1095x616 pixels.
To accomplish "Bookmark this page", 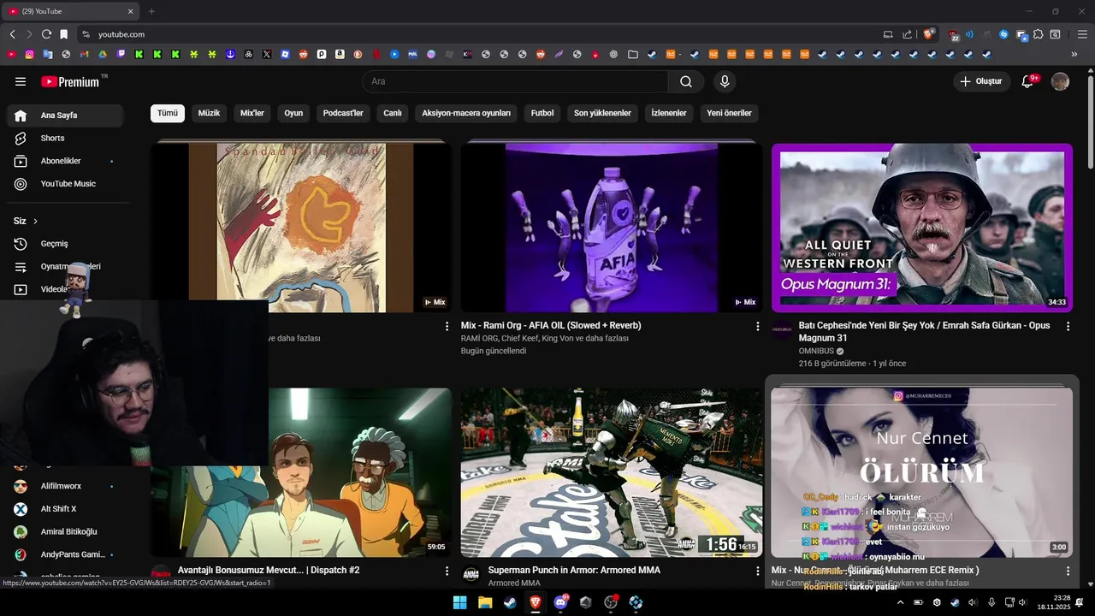I will 63,34.
